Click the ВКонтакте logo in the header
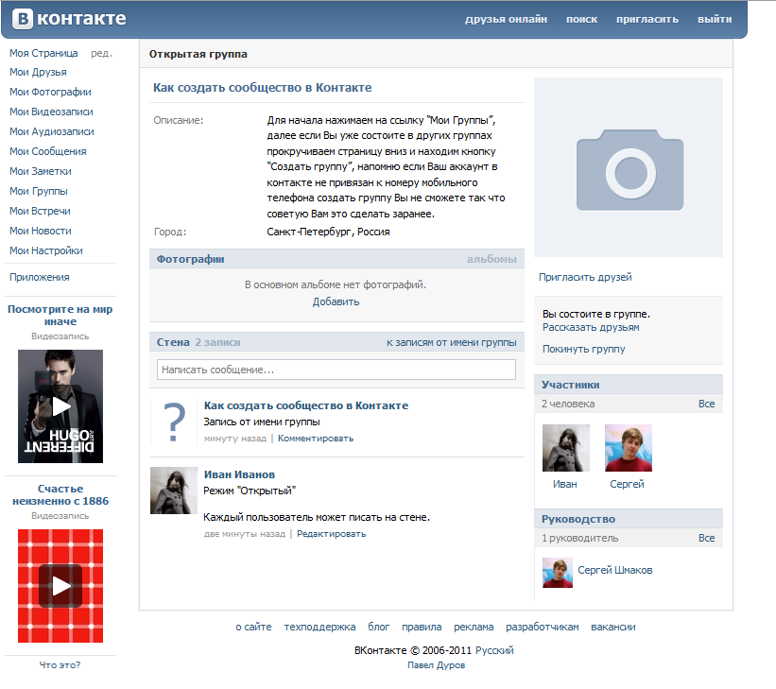Screen dimensions: 776x689 coord(69,19)
